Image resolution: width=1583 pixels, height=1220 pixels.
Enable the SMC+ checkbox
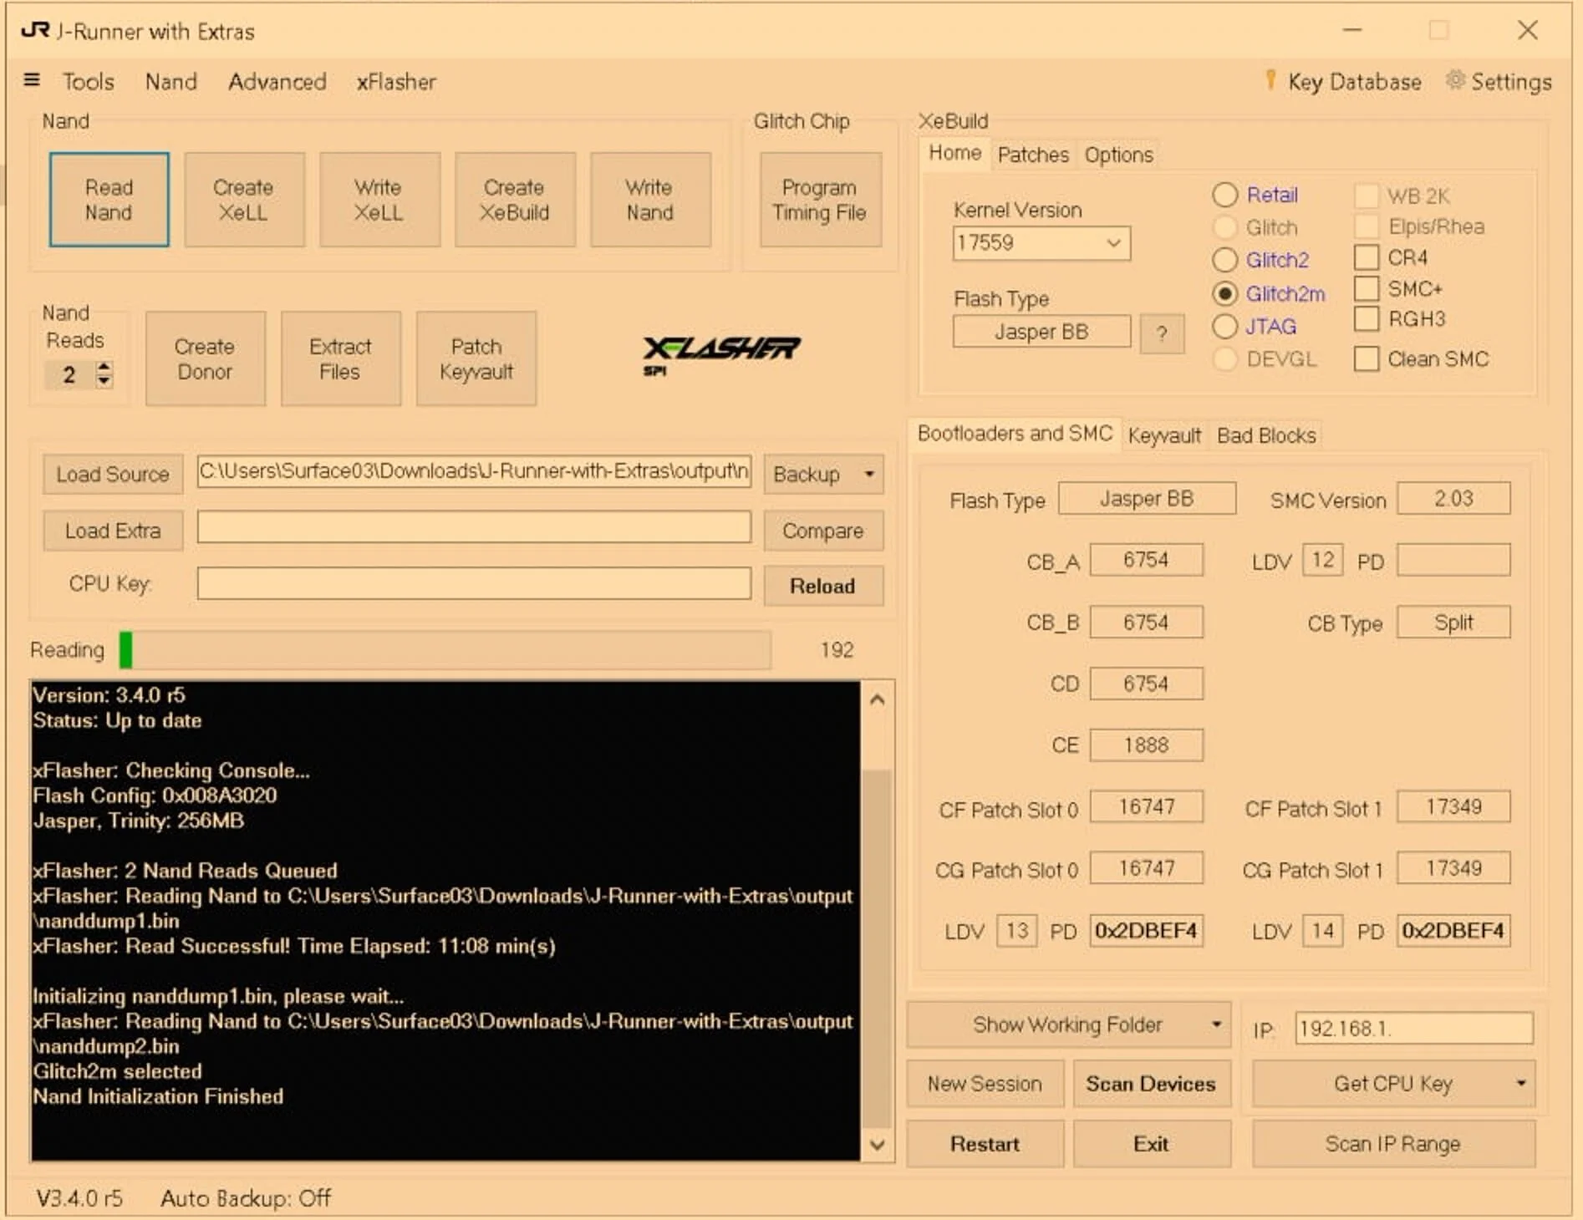pos(1366,288)
